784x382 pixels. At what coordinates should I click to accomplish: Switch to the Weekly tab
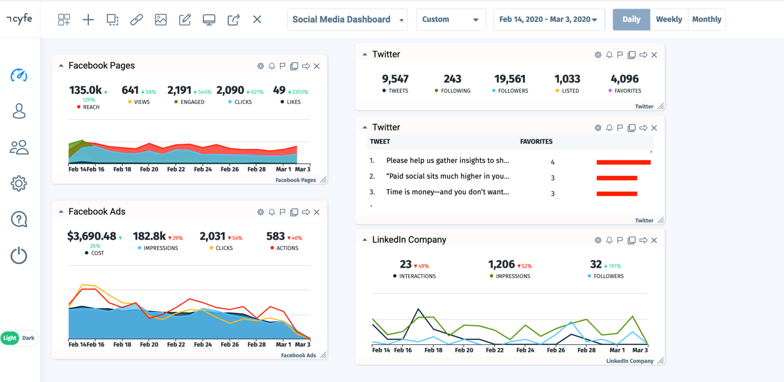(x=669, y=19)
